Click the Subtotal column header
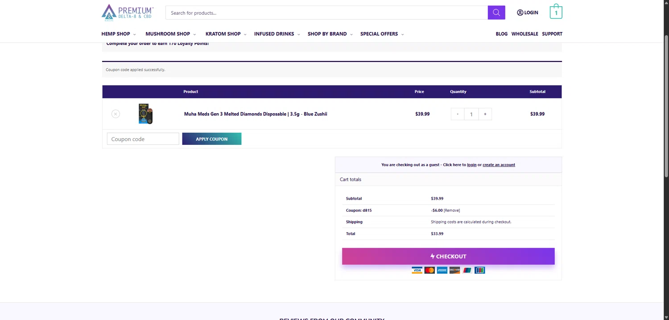669x320 pixels. pos(537,92)
